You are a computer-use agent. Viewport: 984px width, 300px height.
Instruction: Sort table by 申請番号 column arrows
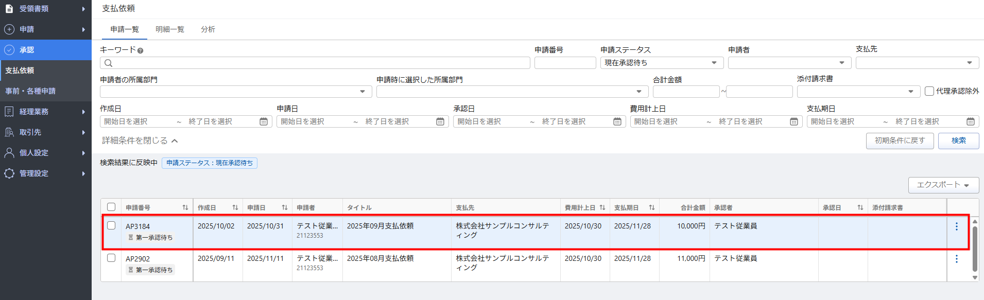pos(185,207)
